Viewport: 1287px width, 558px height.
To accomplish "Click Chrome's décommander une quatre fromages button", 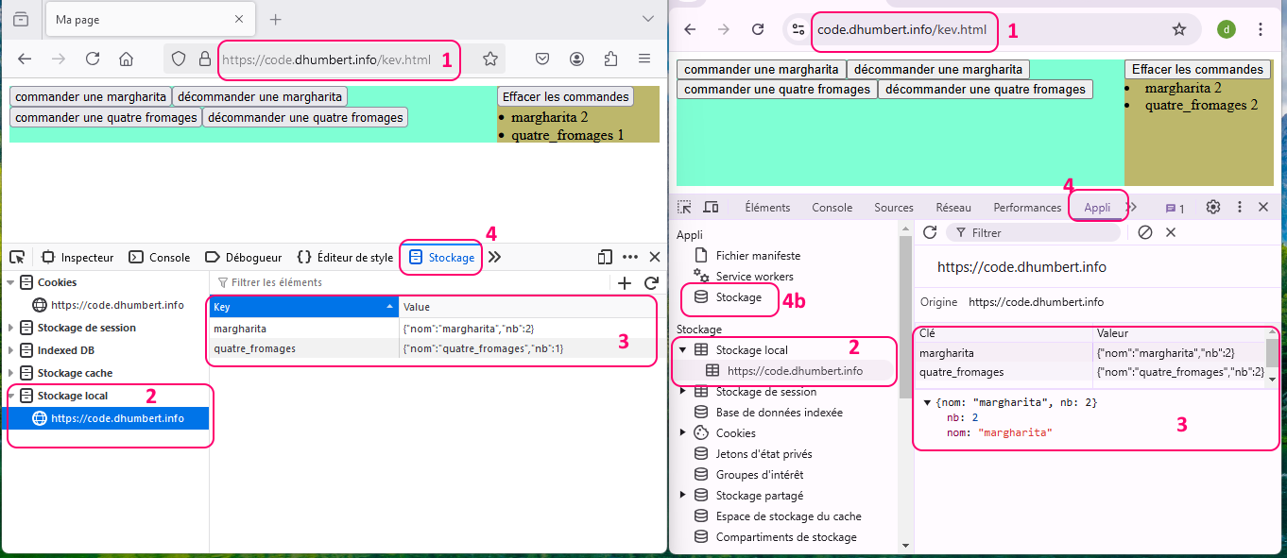I will (985, 89).
